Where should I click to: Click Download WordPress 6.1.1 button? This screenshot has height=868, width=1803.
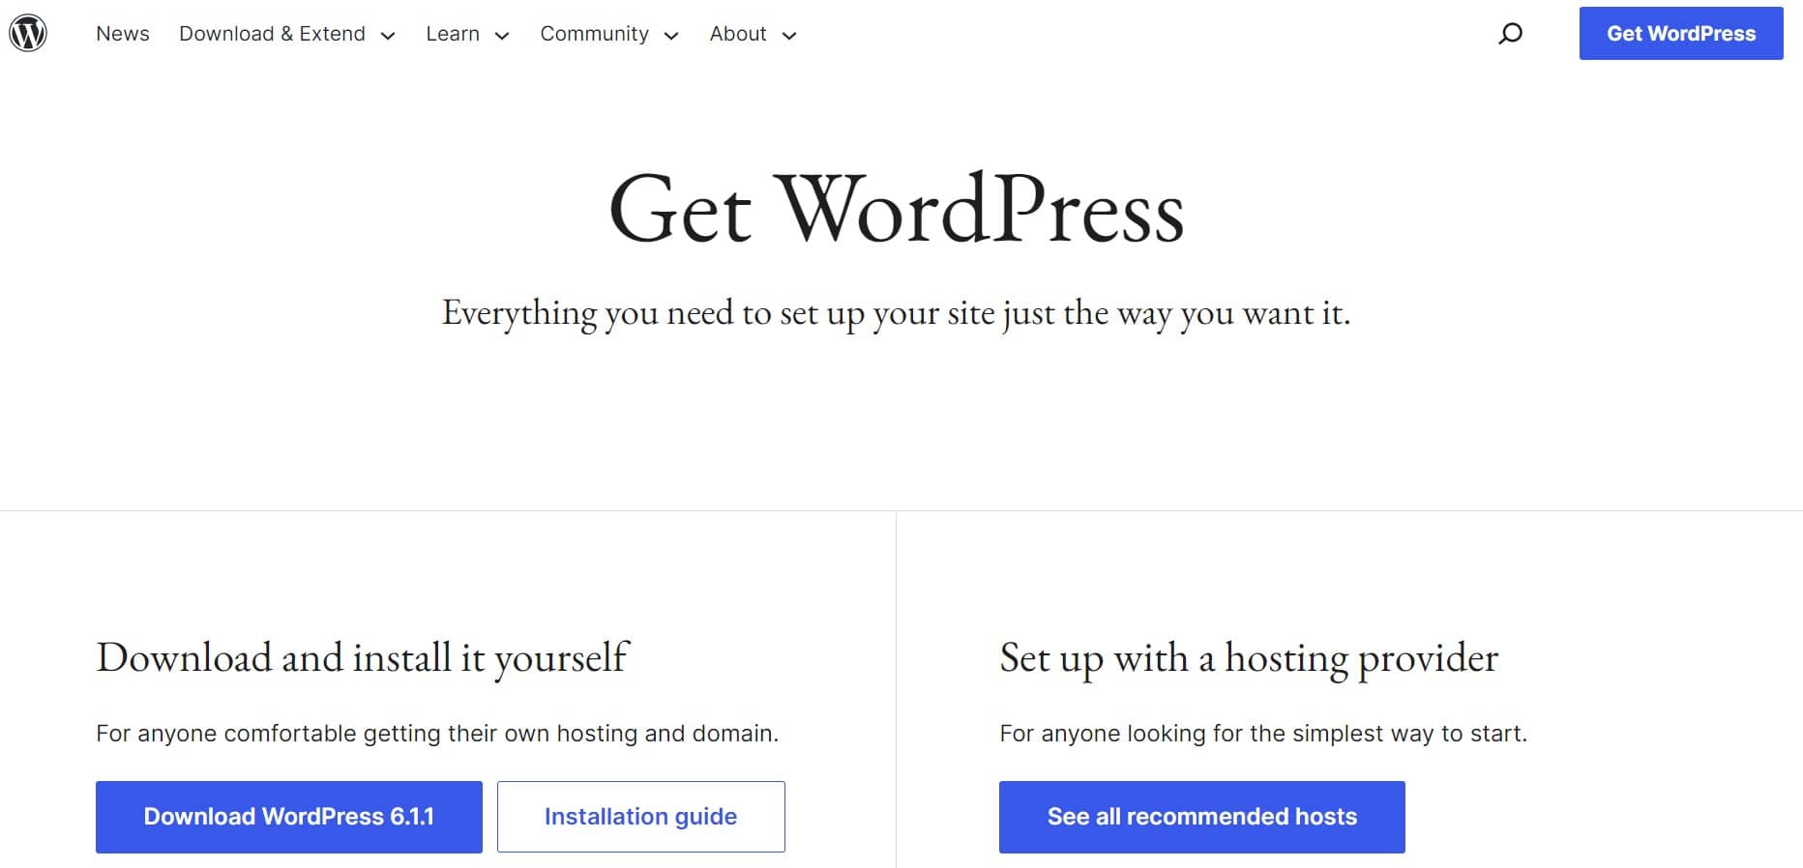pyautogui.click(x=289, y=817)
